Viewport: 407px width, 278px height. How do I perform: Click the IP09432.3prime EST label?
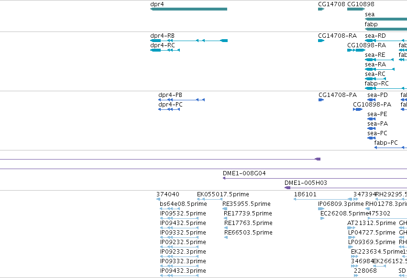183,271
